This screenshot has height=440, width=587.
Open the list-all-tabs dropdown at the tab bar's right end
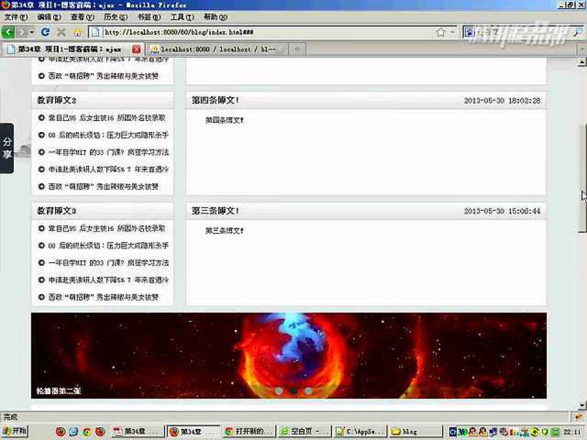pyautogui.click(x=582, y=49)
